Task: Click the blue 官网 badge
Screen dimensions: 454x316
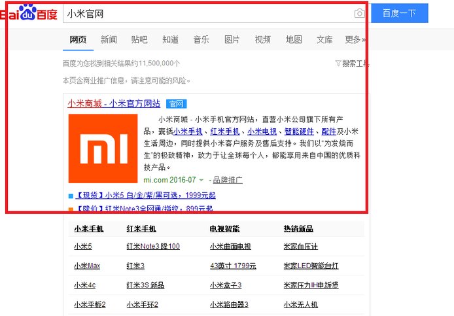Action: coord(176,103)
